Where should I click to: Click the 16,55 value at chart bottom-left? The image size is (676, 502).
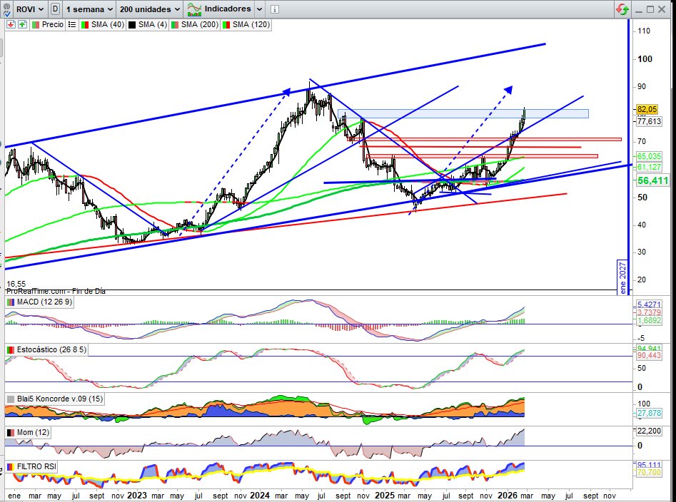[x=16, y=284]
